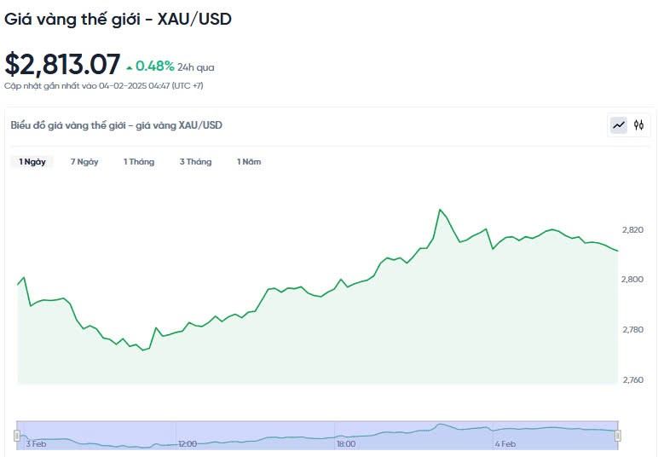Switch to the 1 Tháng range
The width and height of the screenshot is (658, 457).
[139, 162]
